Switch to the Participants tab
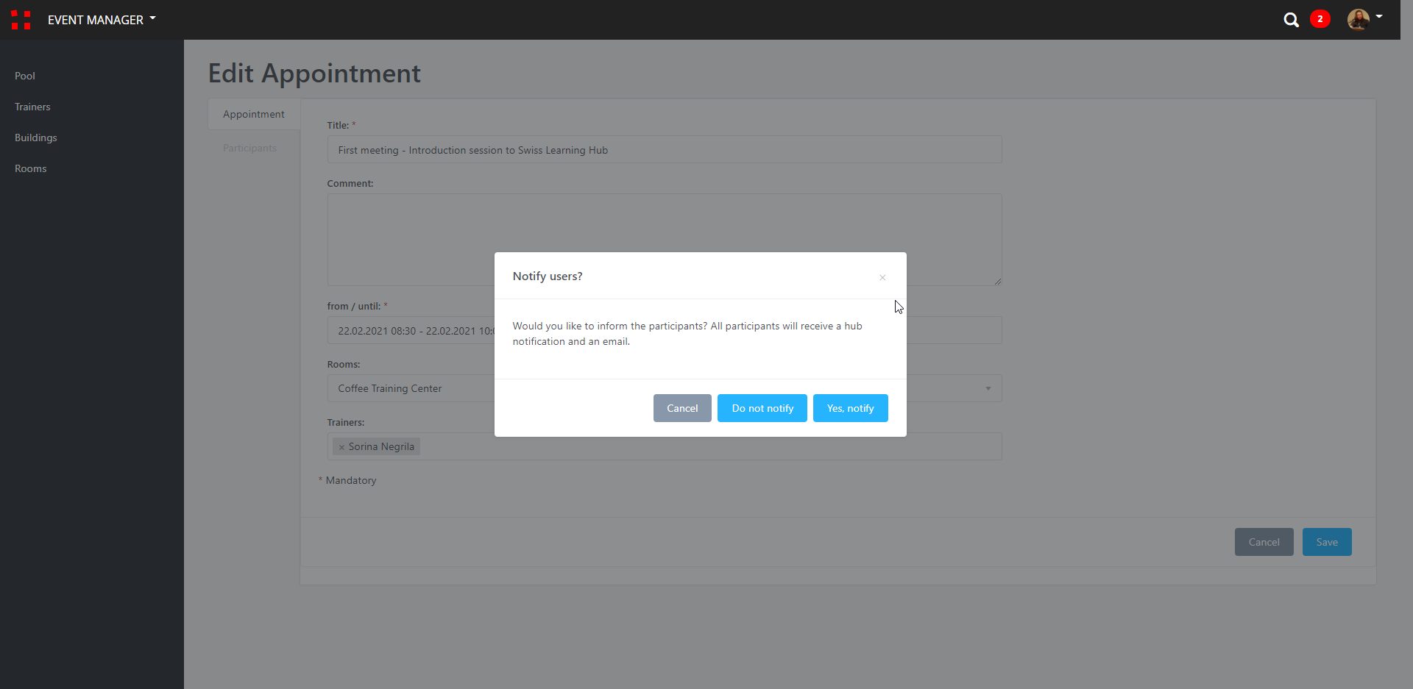1413x689 pixels. click(x=249, y=148)
